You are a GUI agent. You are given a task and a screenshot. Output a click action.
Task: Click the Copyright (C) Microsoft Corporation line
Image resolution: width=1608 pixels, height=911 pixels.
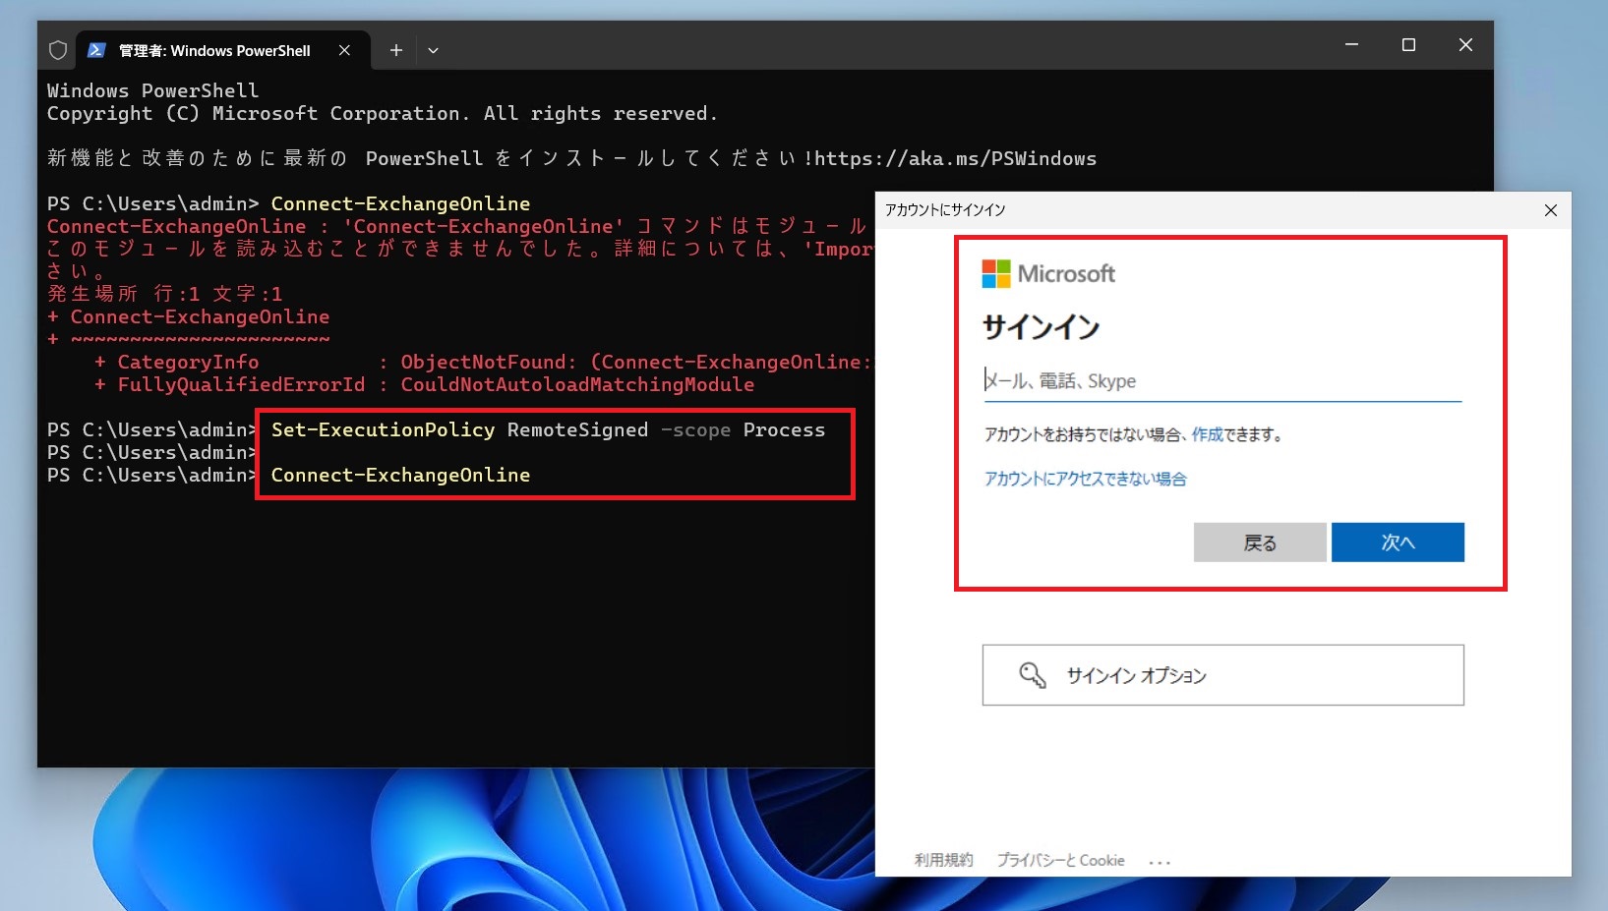(x=383, y=113)
